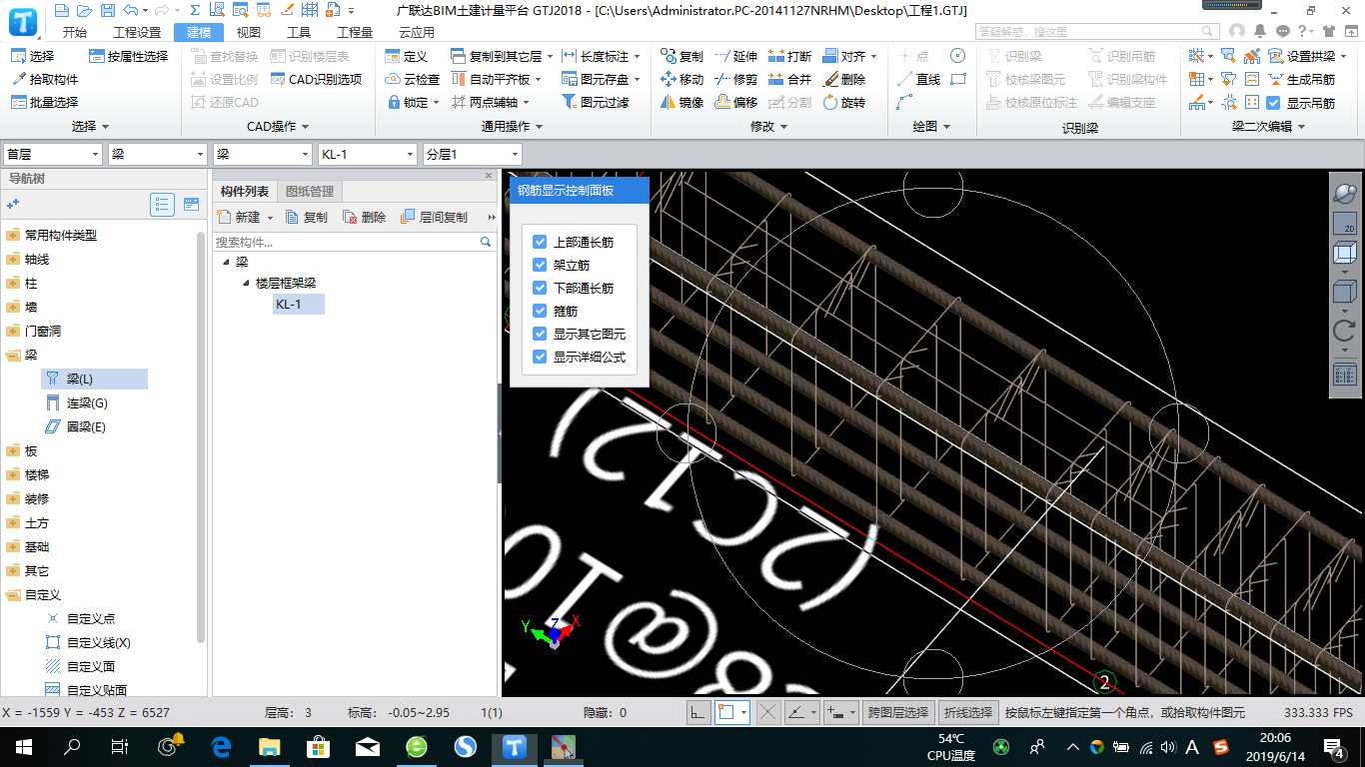Click 删除 delete tool in modify group
The image size is (1365, 767).
click(844, 80)
